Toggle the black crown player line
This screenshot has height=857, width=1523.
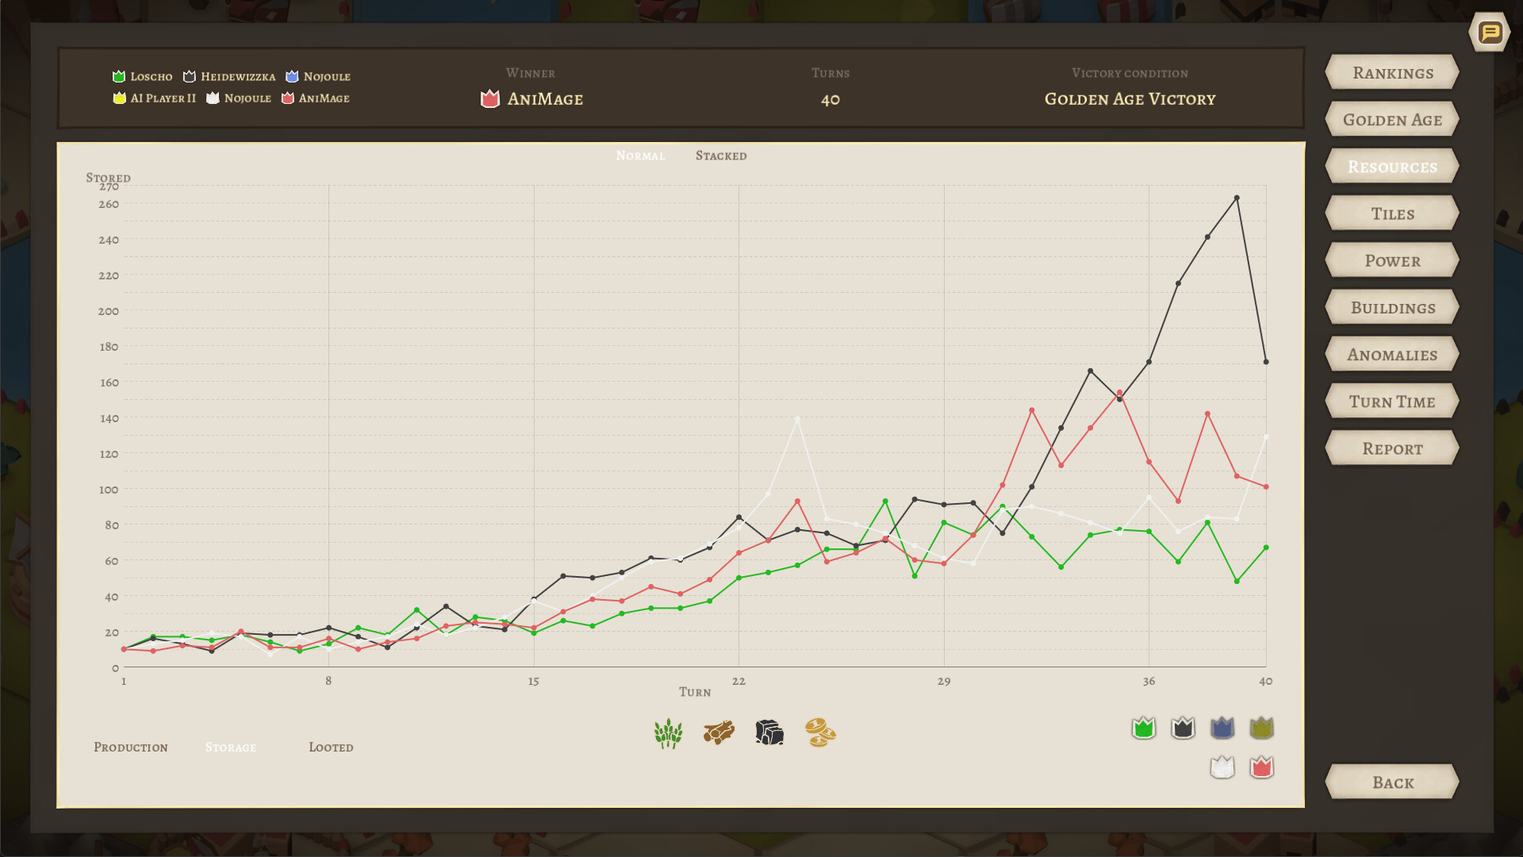point(1183,728)
